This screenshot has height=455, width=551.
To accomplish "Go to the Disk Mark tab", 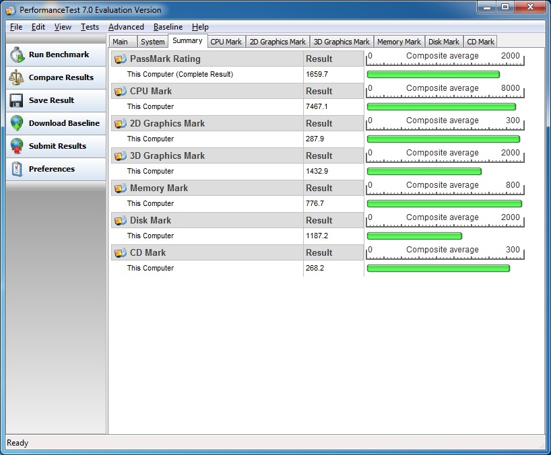I will 444,42.
